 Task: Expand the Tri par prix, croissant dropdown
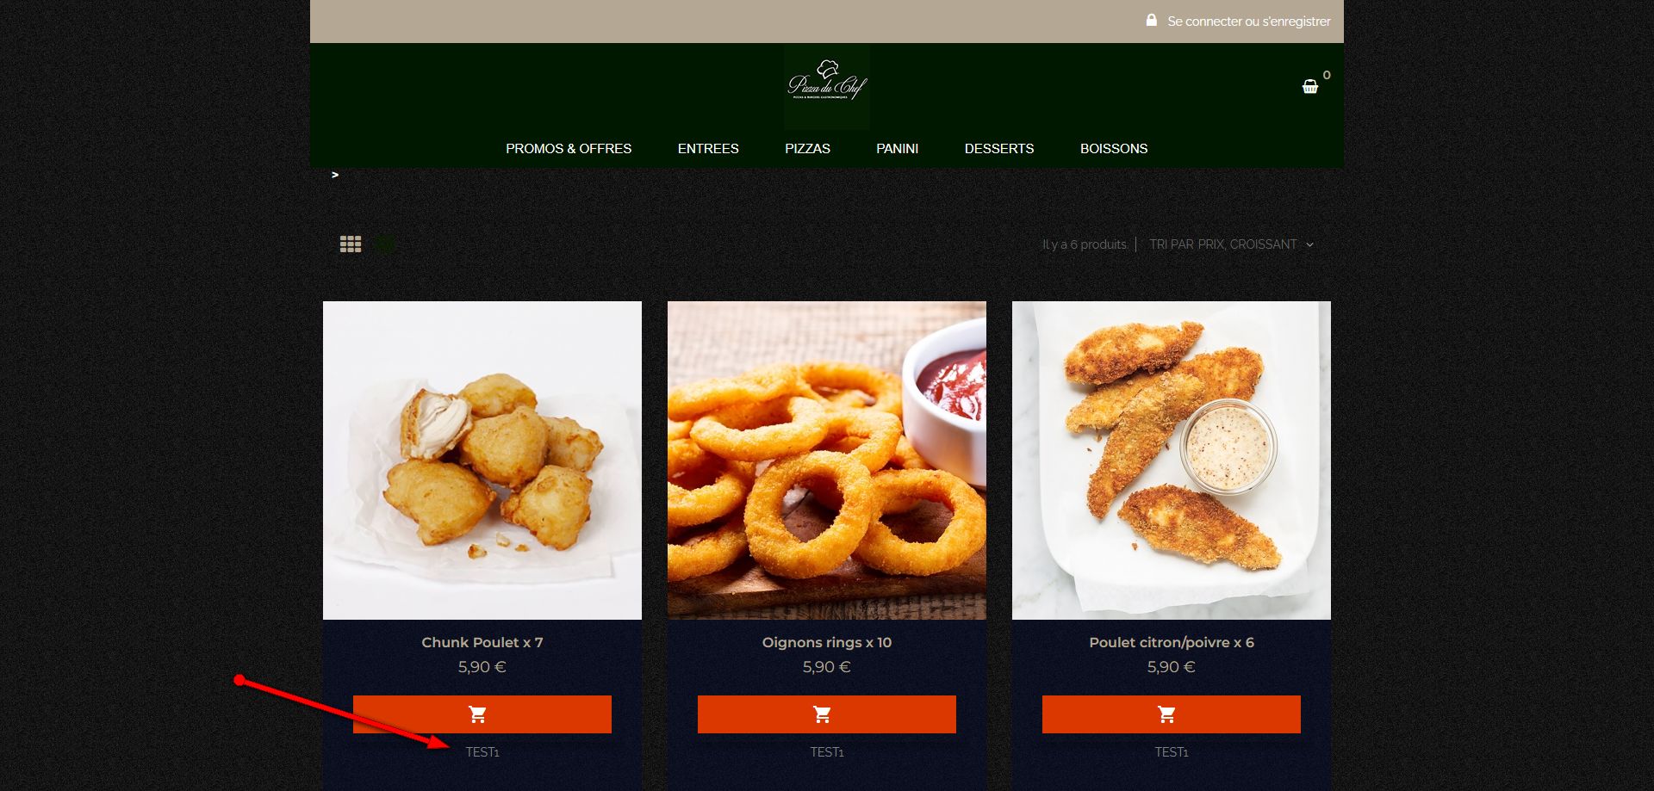coord(1231,244)
